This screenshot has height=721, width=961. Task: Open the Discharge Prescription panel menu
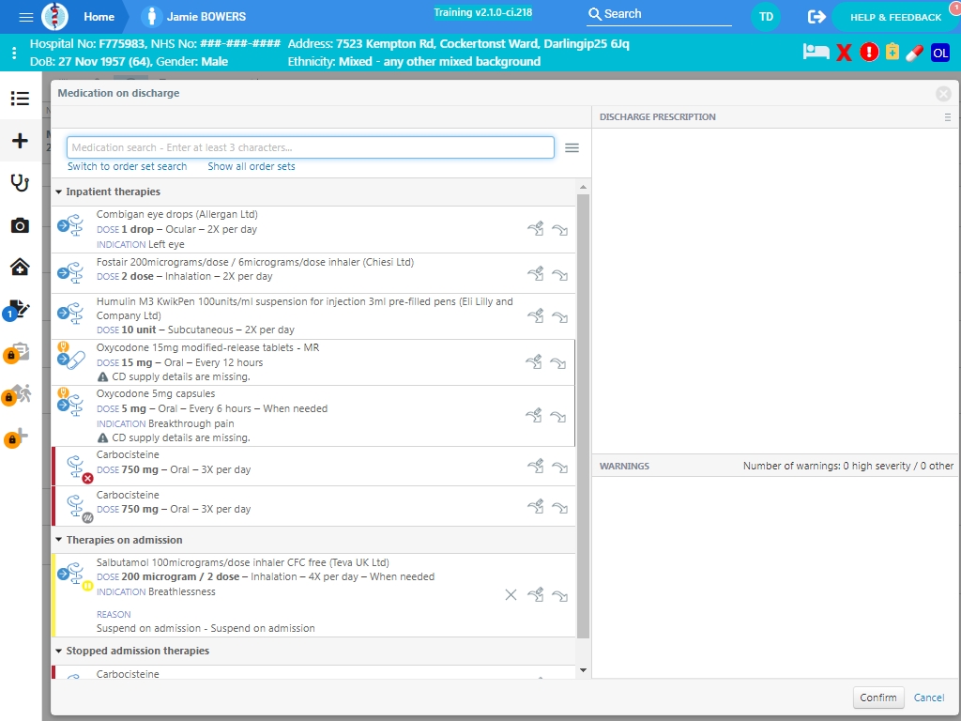click(948, 117)
